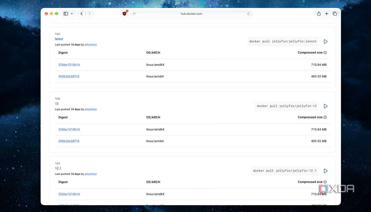Toggle the Safari sidebar icon

(x=66, y=14)
